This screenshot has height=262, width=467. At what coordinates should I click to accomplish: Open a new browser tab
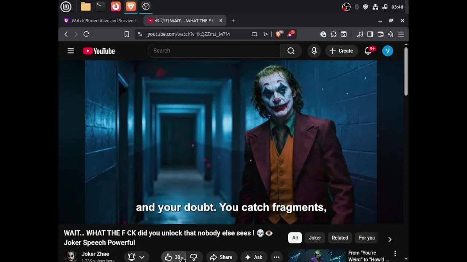(233, 21)
